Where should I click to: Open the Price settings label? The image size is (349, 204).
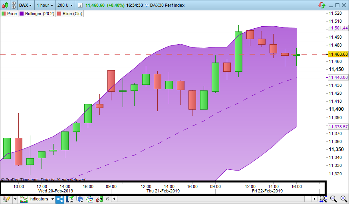pyautogui.click(x=12, y=14)
